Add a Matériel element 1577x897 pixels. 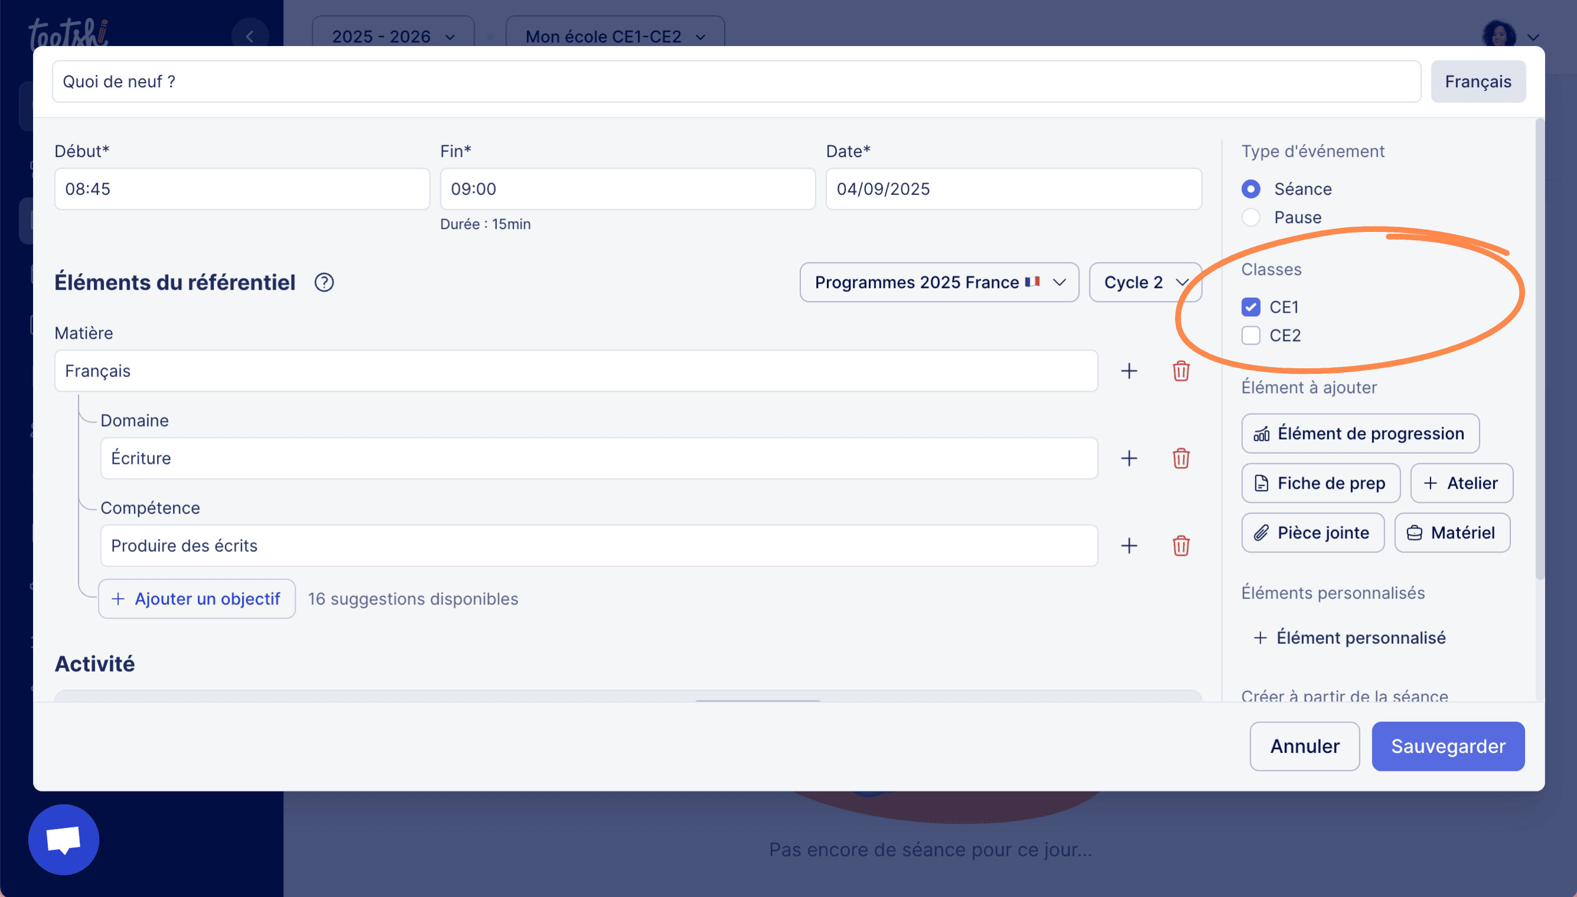[x=1452, y=533]
